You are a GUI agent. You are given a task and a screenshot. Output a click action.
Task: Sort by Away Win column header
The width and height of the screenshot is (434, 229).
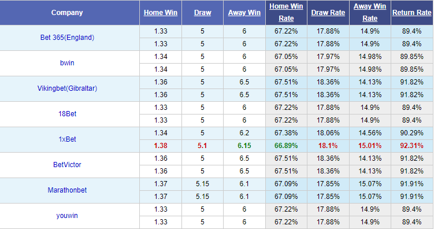244,13
